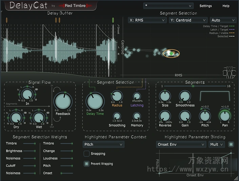
Task: Click the Reverse knob
Action: [165, 116]
